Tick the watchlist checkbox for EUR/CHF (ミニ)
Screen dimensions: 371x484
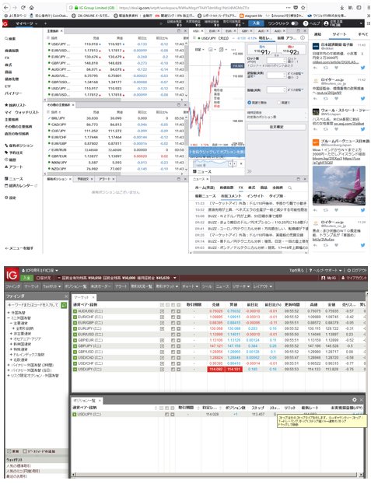pos(162,317)
